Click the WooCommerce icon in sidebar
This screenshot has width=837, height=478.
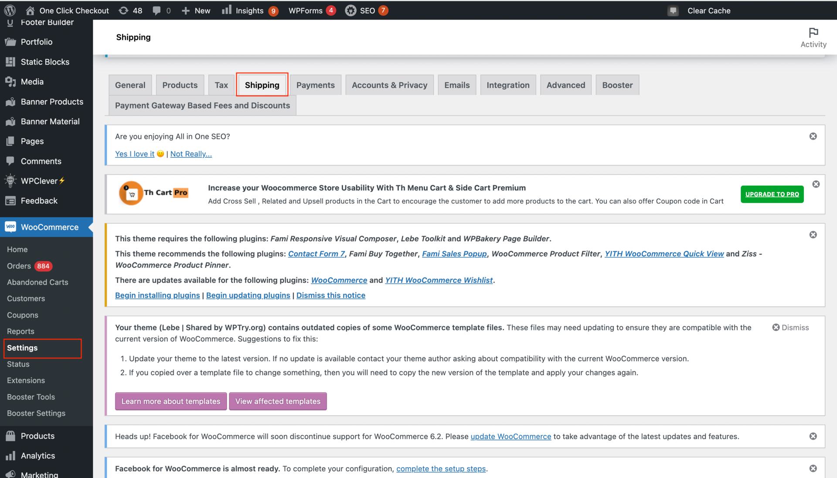11,228
